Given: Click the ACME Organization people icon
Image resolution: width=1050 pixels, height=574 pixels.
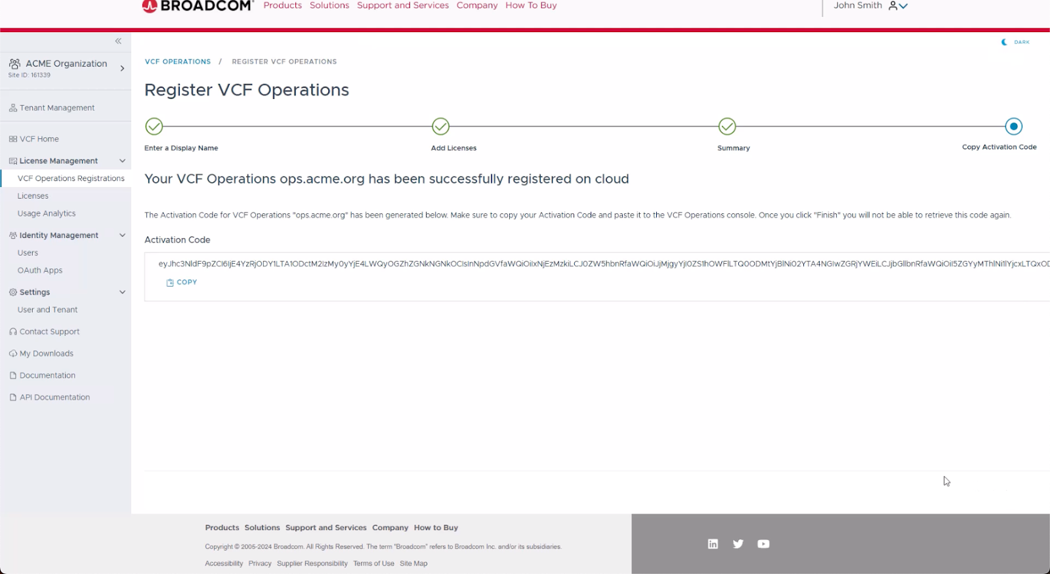Looking at the screenshot, I should point(14,64).
